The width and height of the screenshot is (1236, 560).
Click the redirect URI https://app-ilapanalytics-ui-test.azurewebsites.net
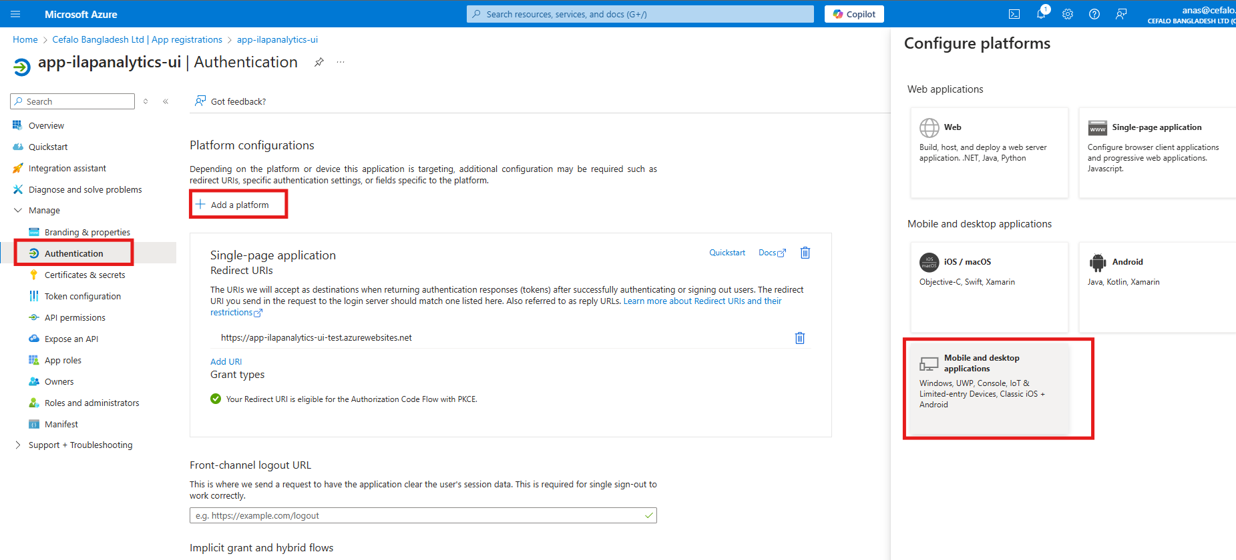click(316, 338)
